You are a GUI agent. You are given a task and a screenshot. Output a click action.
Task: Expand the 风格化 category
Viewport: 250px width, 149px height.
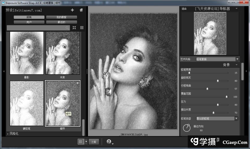tap(8, 134)
